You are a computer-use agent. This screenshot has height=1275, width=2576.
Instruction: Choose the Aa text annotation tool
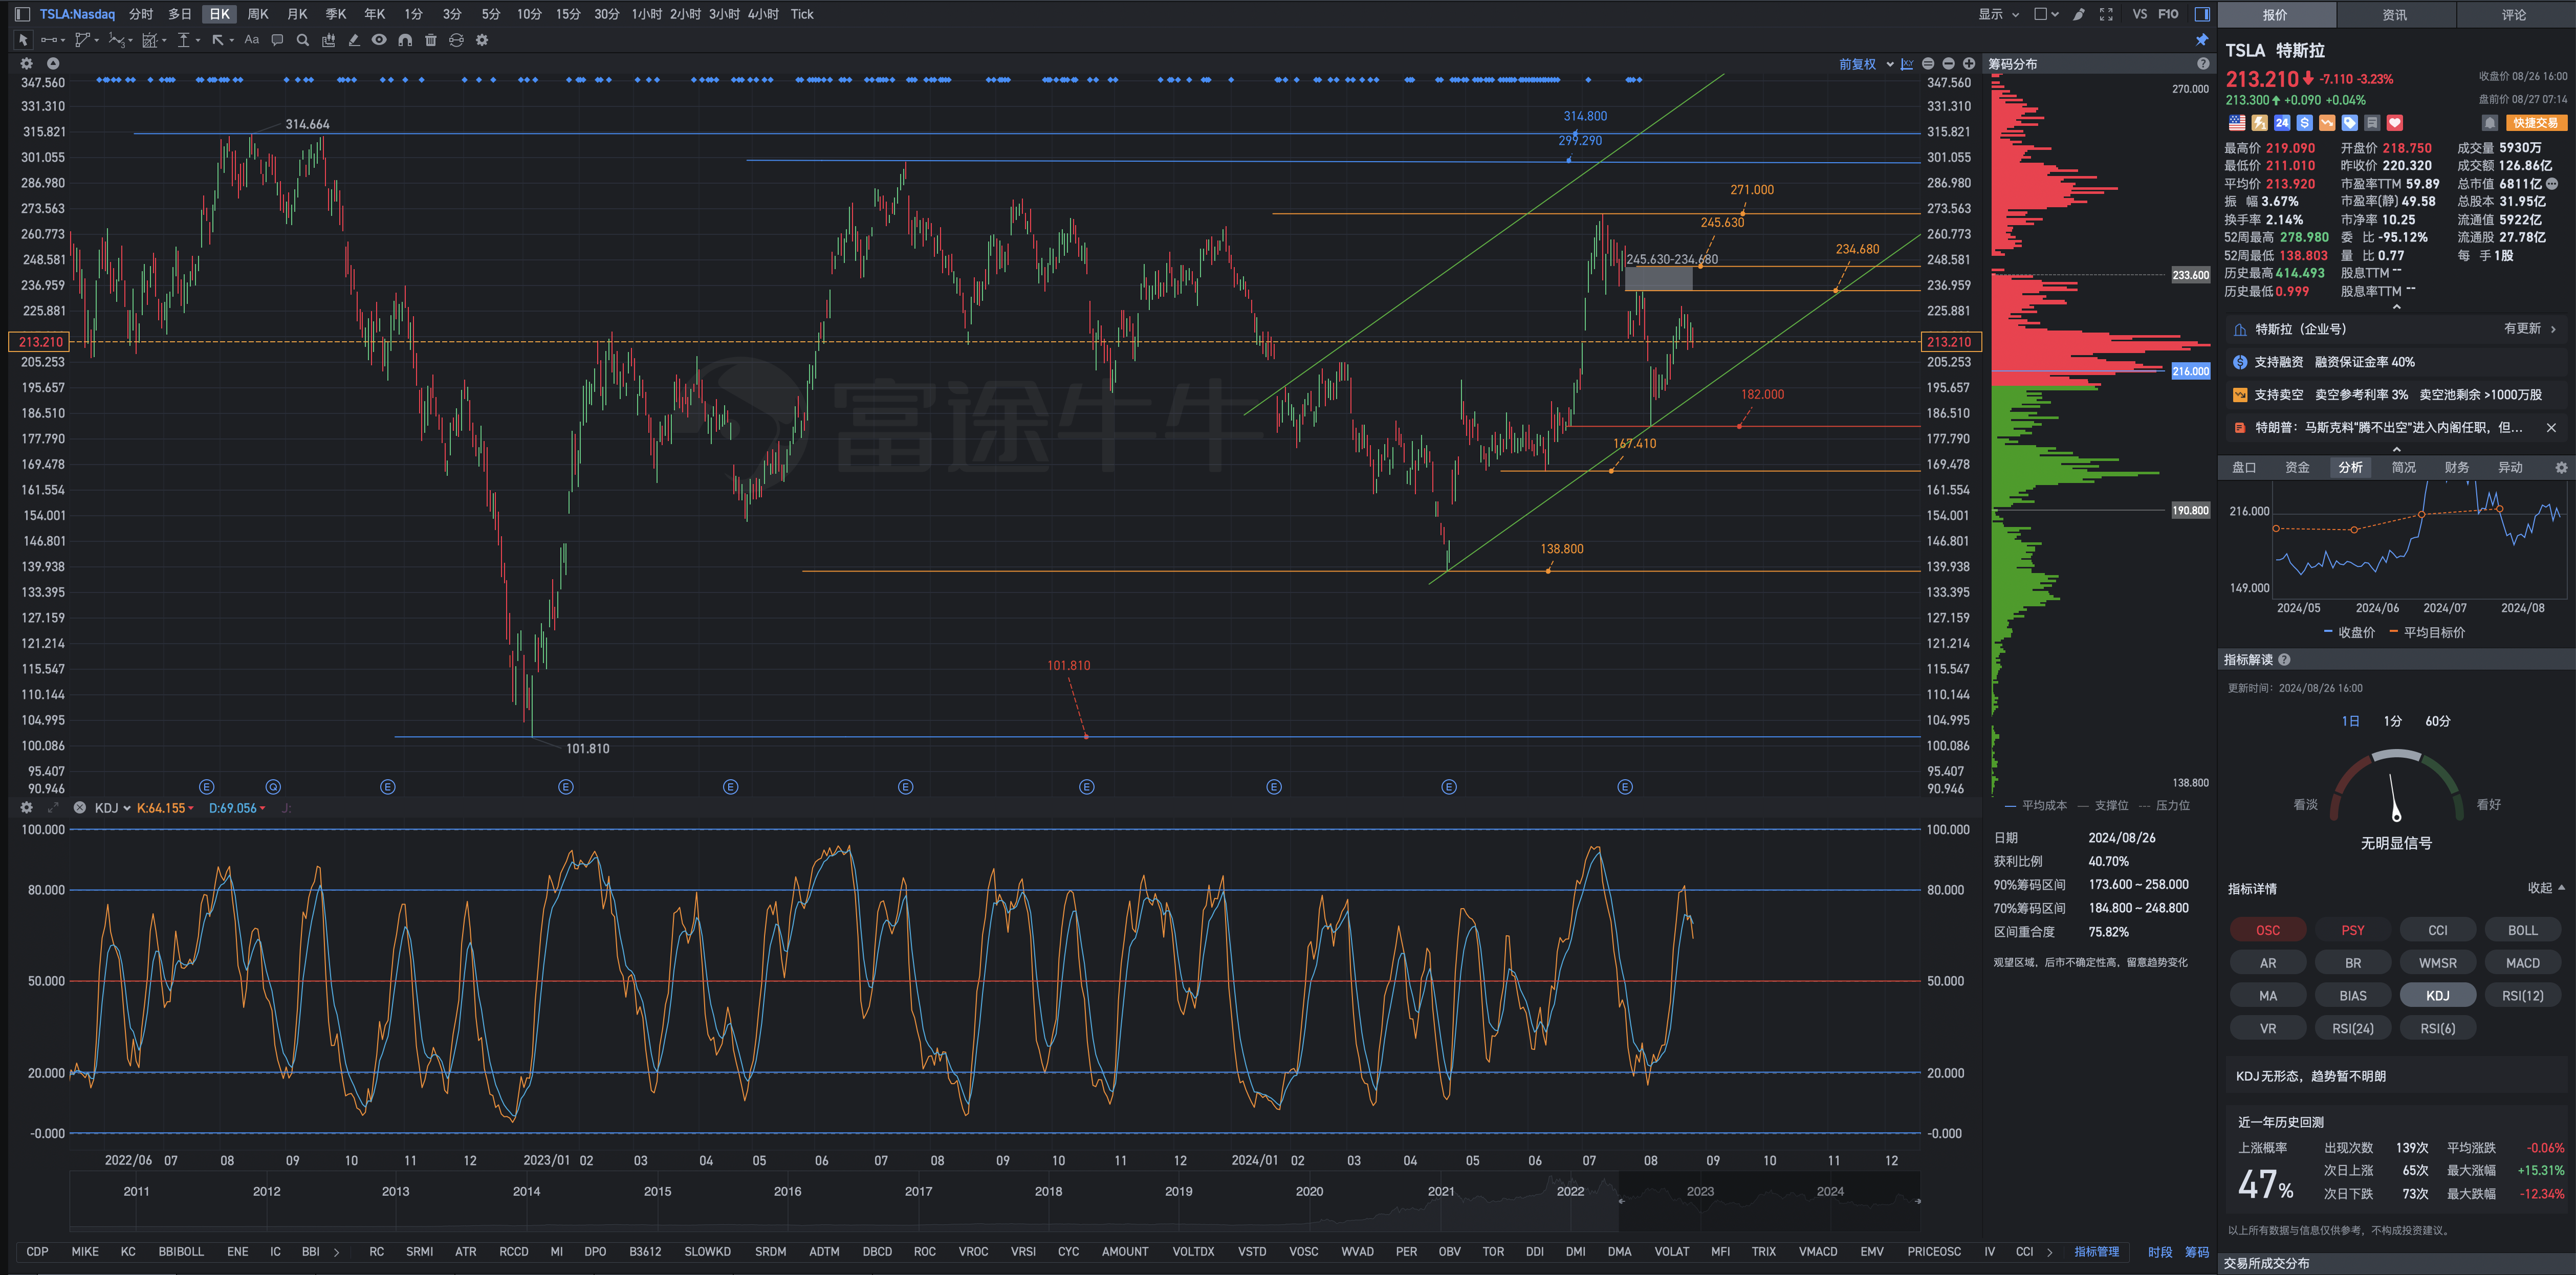251,40
